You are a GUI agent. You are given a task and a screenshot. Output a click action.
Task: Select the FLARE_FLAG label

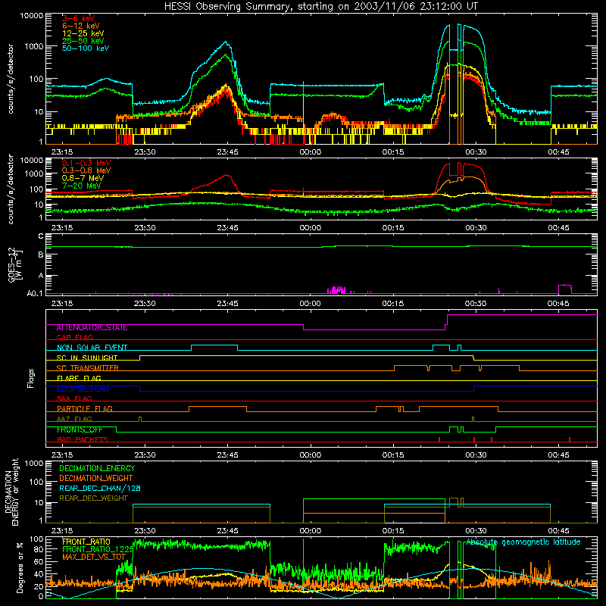tap(79, 378)
